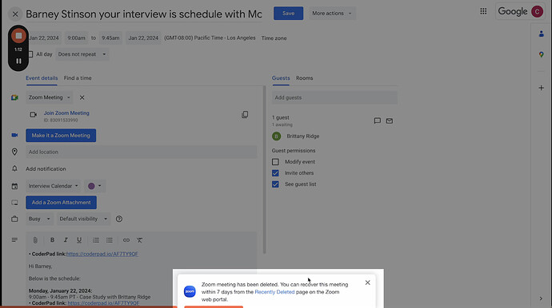Show the side panel with the chevron
This screenshot has height=308, width=552.
(541, 299)
